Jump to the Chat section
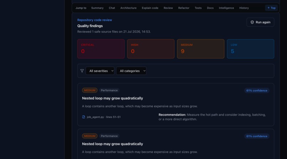The height and width of the screenshot is (159, 287). 112,8
